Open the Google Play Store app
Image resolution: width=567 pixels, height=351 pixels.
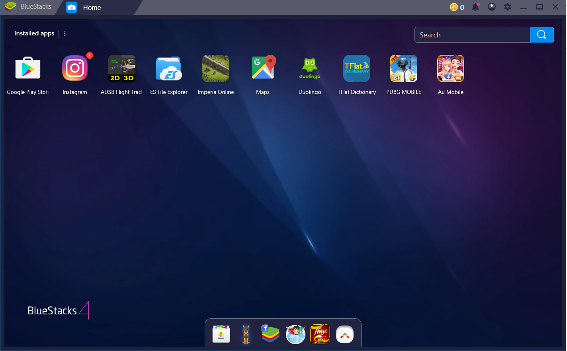28,68
